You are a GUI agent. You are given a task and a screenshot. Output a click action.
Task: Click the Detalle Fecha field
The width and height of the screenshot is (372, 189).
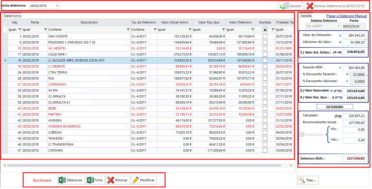coord(354,26)
